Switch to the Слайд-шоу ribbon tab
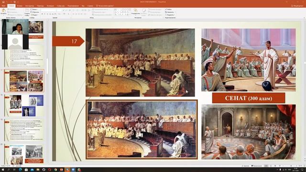Image resolution: width=306 pixels, height=172 pixels. [61, 6]
